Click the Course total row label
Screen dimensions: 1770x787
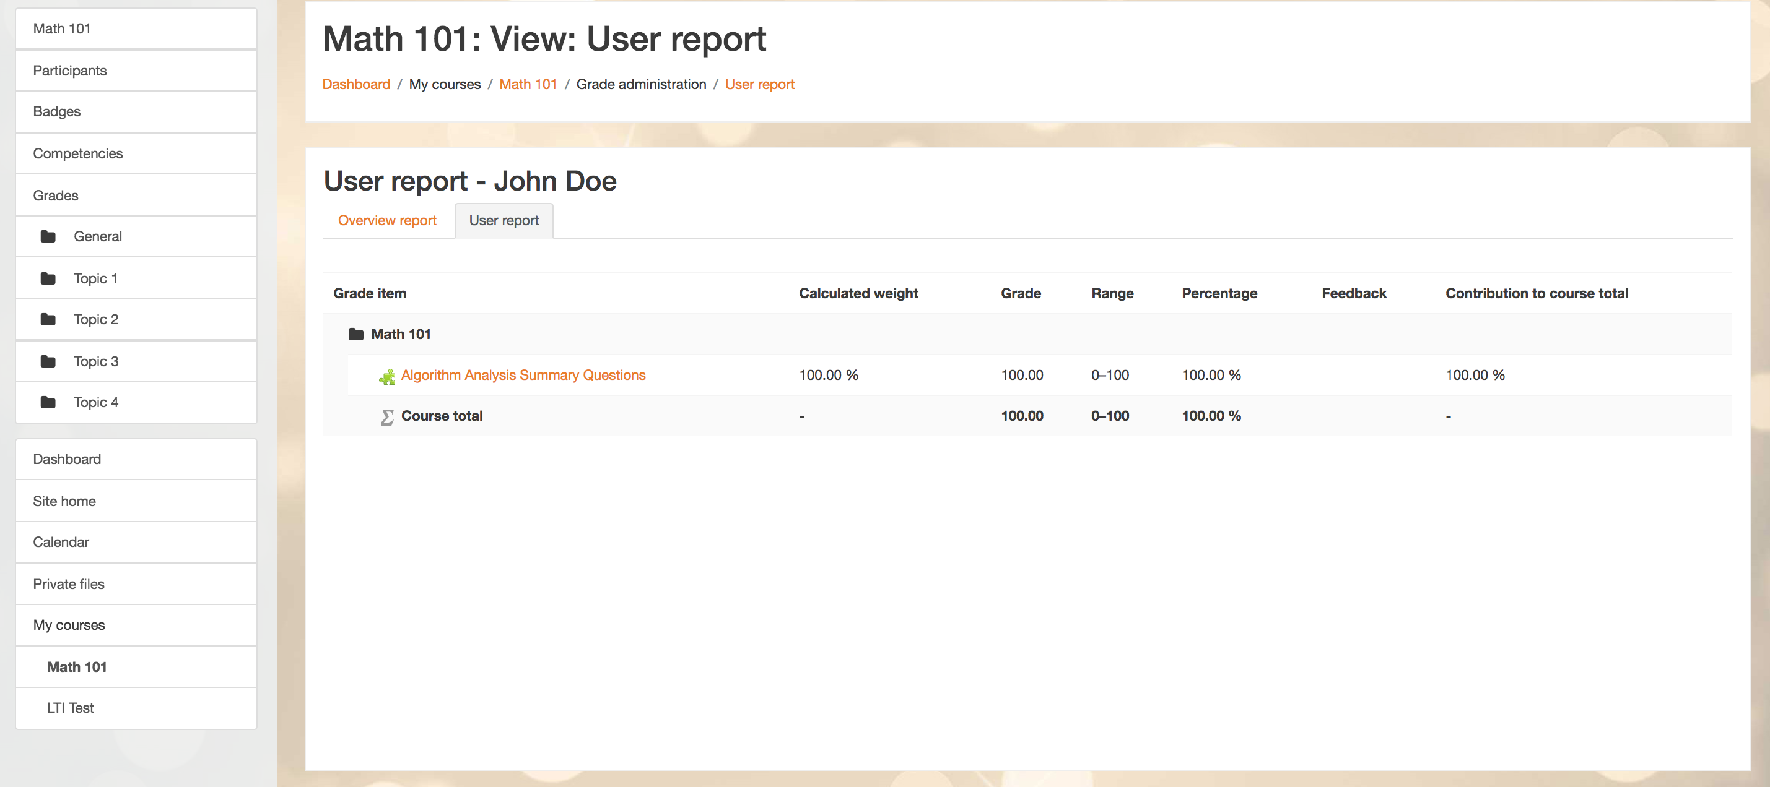[442, 416]
